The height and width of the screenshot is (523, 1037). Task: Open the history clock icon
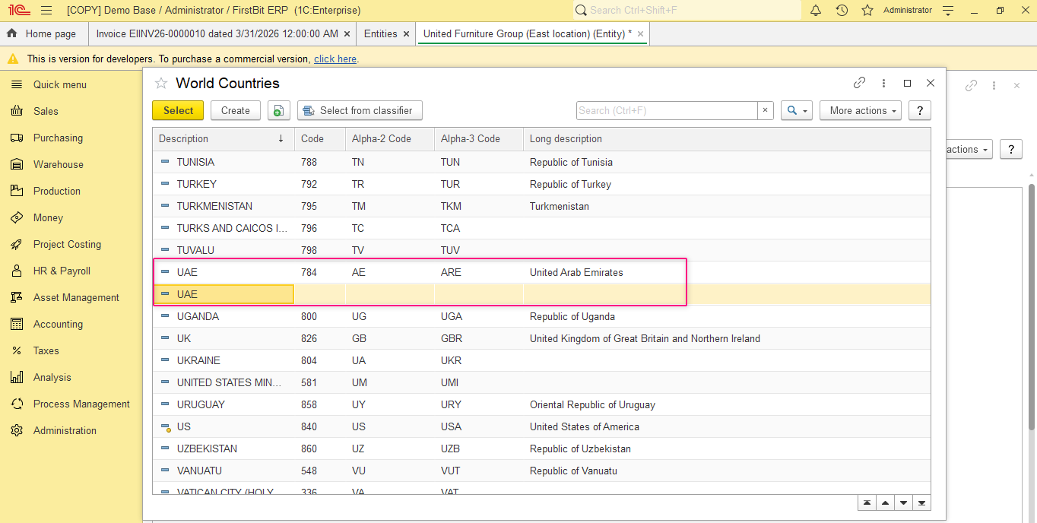coord(842,11)
